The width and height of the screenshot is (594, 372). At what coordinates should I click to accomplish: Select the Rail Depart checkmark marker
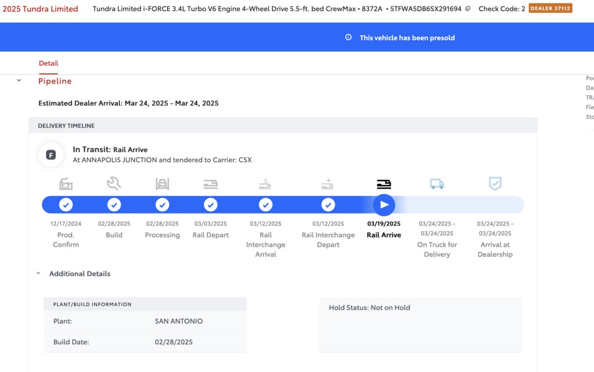pyautogui.click(x=210, y=205)
